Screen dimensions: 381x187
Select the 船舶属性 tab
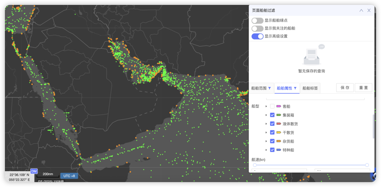287,88
